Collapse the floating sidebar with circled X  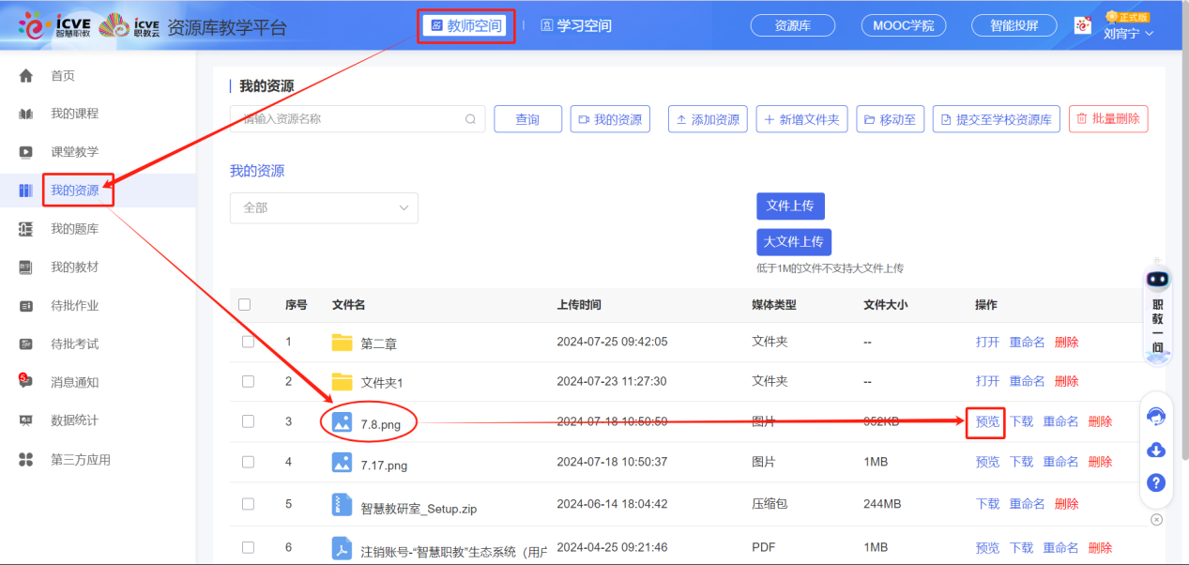click(1155, 519)
